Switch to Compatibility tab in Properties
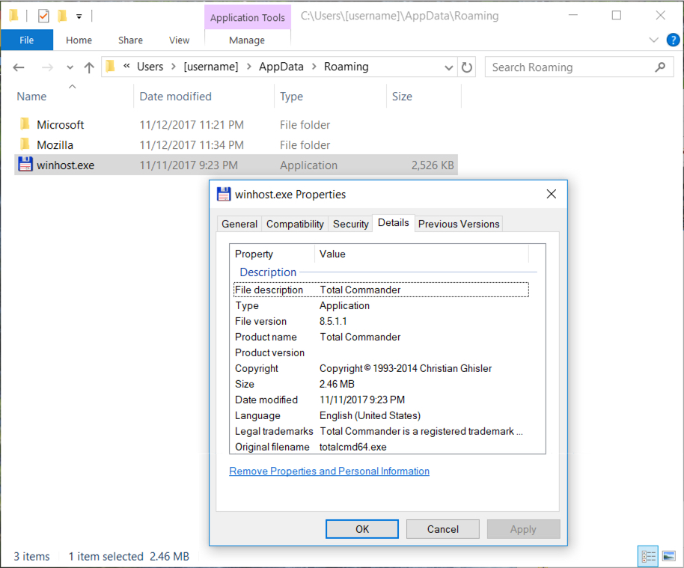This screenshot has width=684, height=568. click(x=296, y=224)
